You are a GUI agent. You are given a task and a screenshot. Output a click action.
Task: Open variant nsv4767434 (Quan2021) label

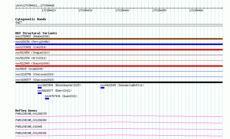[x=61, y=96]
